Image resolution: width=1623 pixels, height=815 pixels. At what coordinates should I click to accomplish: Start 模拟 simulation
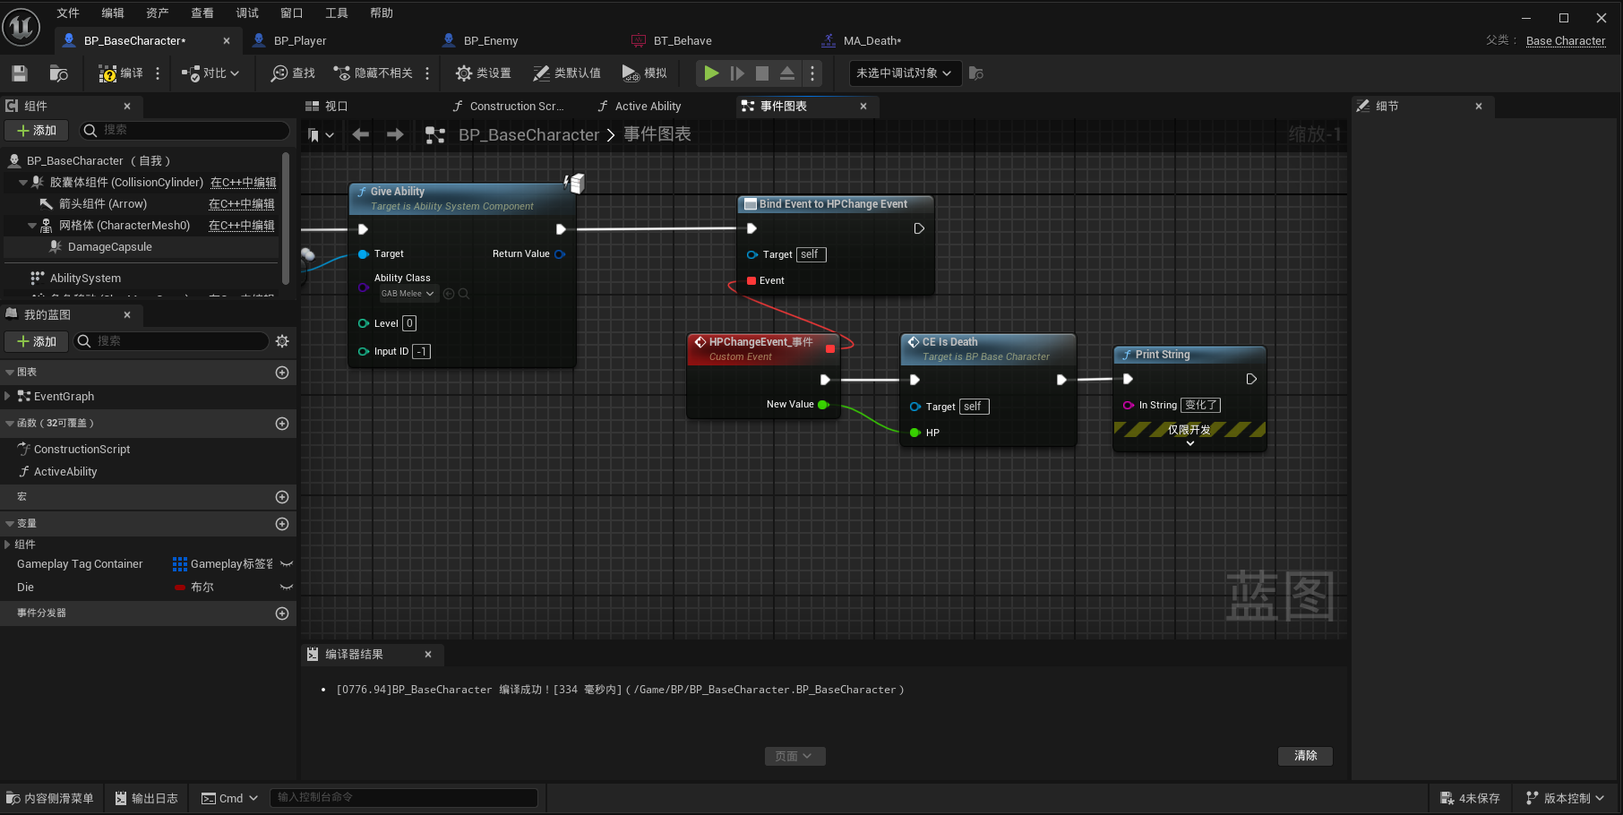pyautogui.click(x=645, y=73)
